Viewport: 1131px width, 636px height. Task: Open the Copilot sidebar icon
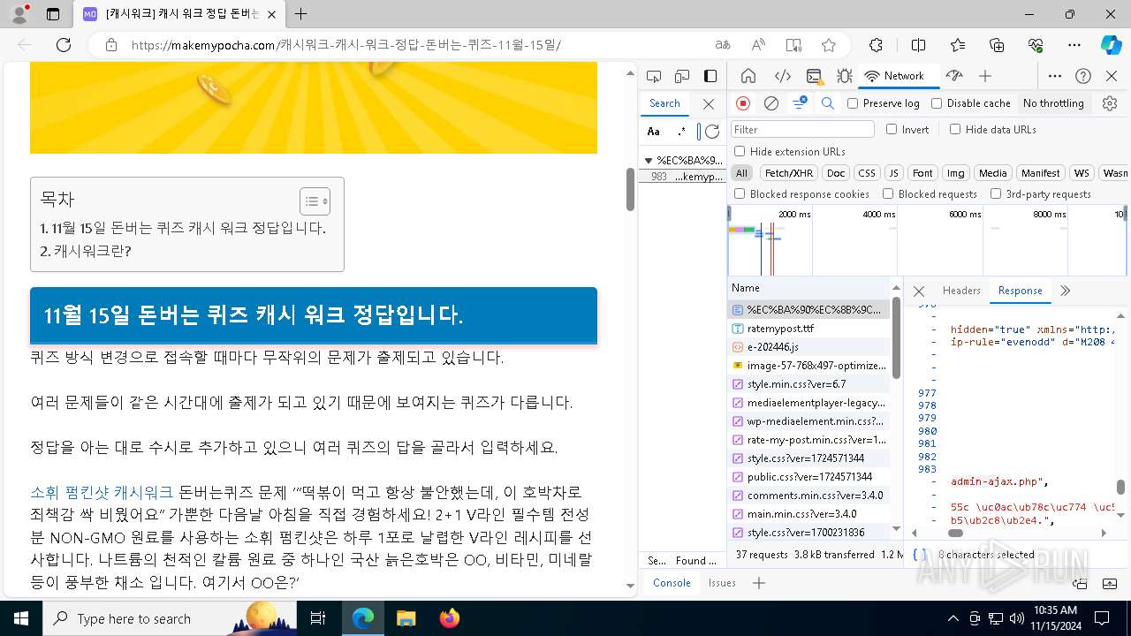point(1111,45)
